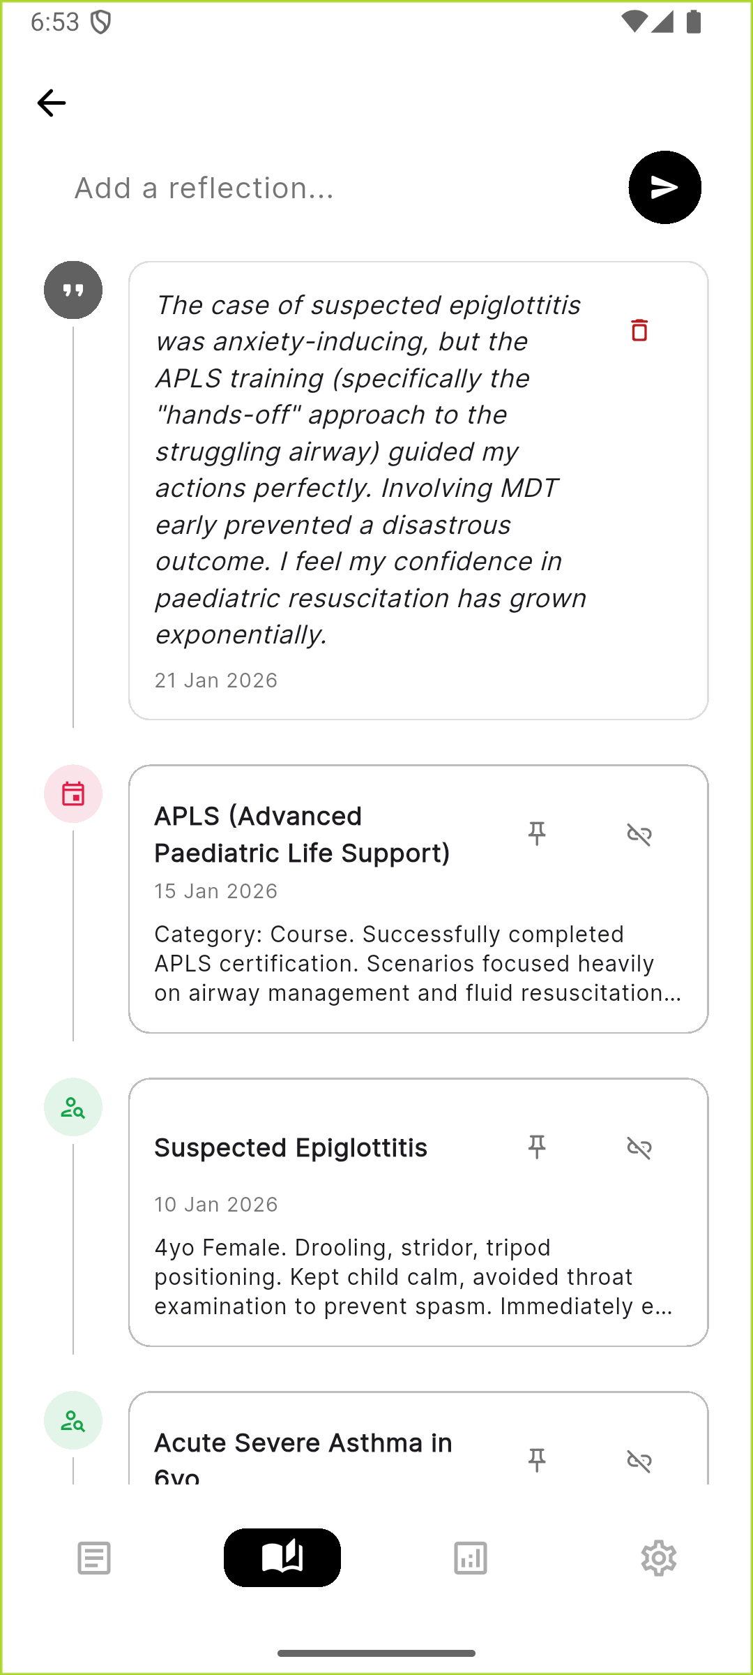The width and height of the screenshot is (753, 1675).
Task: Focus the 'Add a reflection...' input field
Action: (335, 188)
